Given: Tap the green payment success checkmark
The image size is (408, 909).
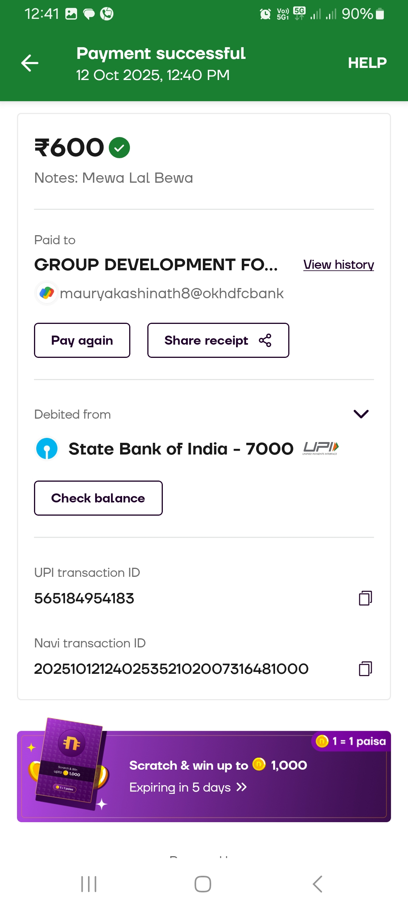Looking at the screenshot, I should (x=119, y=148).
